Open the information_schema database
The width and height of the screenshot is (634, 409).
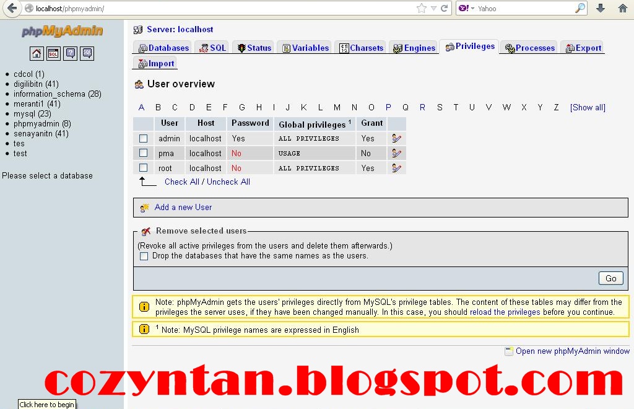[58, 94]
